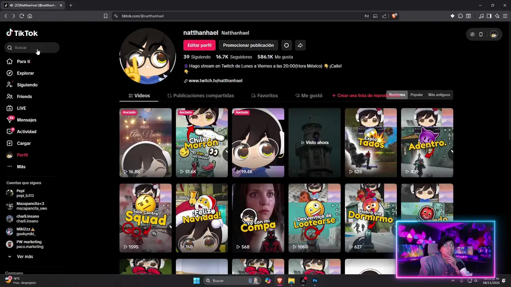Open the Solo Contra Squad video
Image resolution: width=511 pixels, height=287 pixels.
[x=145, y=218]
